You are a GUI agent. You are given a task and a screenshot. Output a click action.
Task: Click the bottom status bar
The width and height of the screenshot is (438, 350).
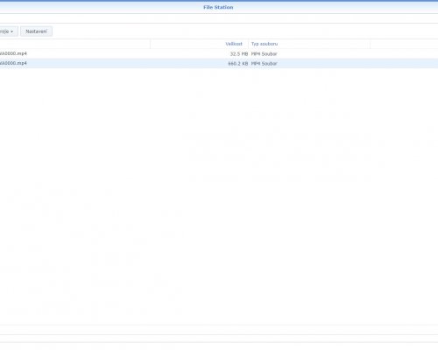(219, 330)
